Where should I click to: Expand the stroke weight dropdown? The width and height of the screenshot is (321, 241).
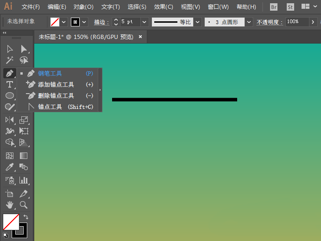pos(145,22)
